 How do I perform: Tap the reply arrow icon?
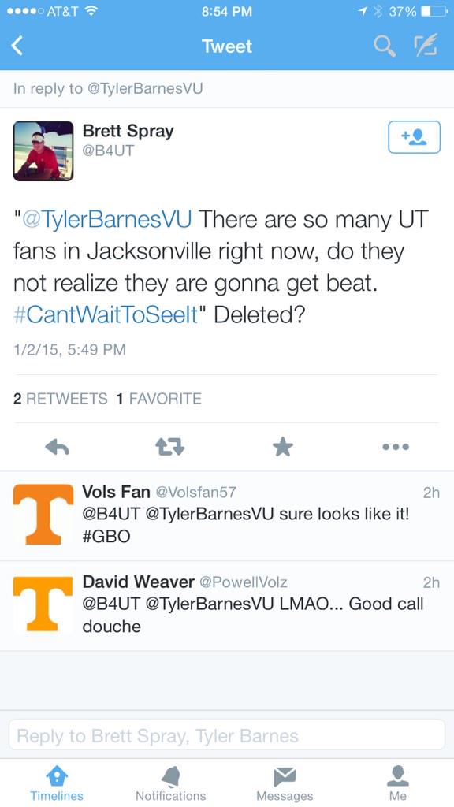57,448
